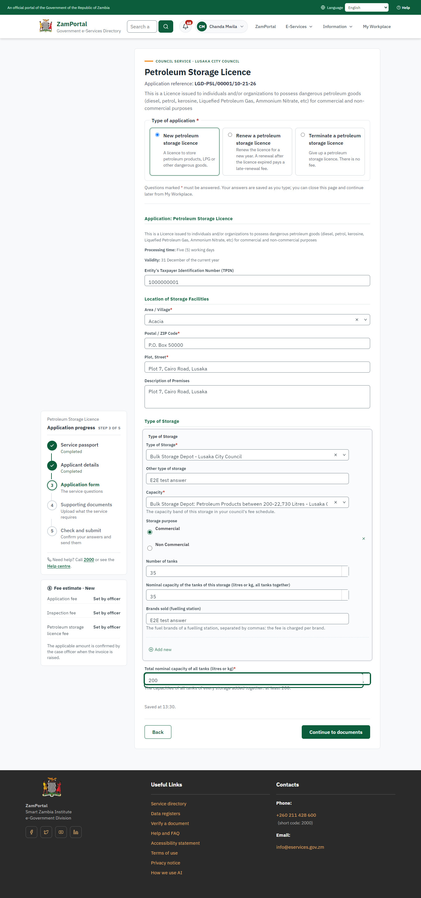Choose Commercial storage purpose
The width and height of the screenshot is (421, 898).
coord(150,532)
